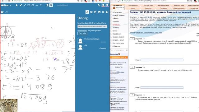Screen dimensions: 199x112
Task: Open IDroo settings gear icon
Action: [103, 12]
